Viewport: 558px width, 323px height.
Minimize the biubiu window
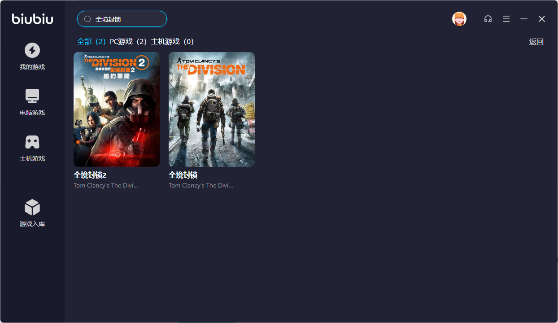(x=524, y=19)
